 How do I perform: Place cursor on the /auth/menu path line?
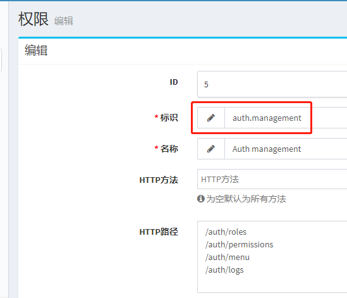pyautogui.click(x=228, y=257)
